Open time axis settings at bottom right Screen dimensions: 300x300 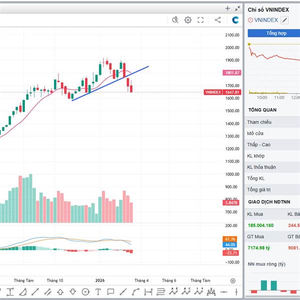click(232, 281)
